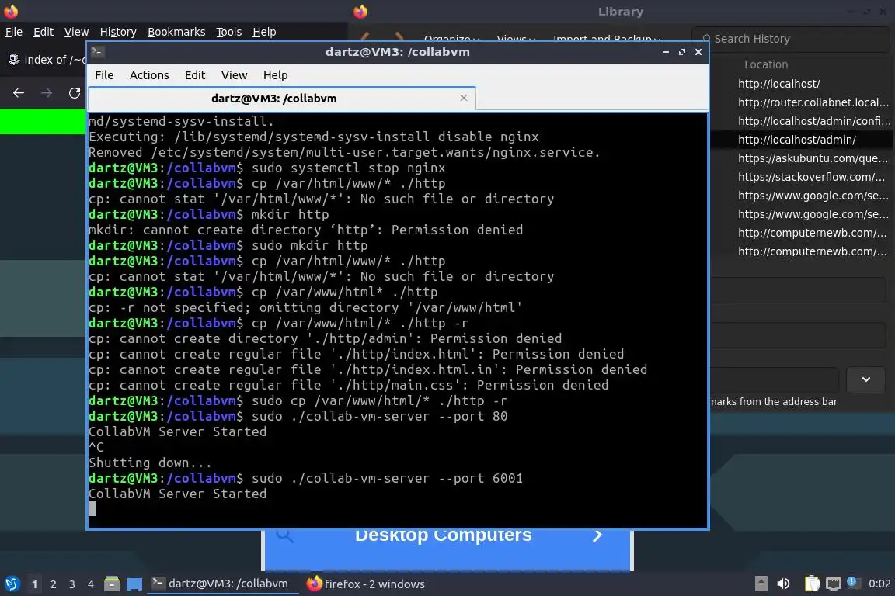Open the Firefox View menu

76,32
